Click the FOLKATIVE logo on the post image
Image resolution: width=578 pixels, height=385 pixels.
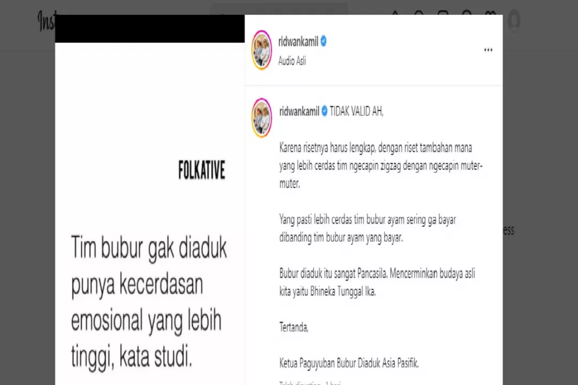tap(202, 170)
